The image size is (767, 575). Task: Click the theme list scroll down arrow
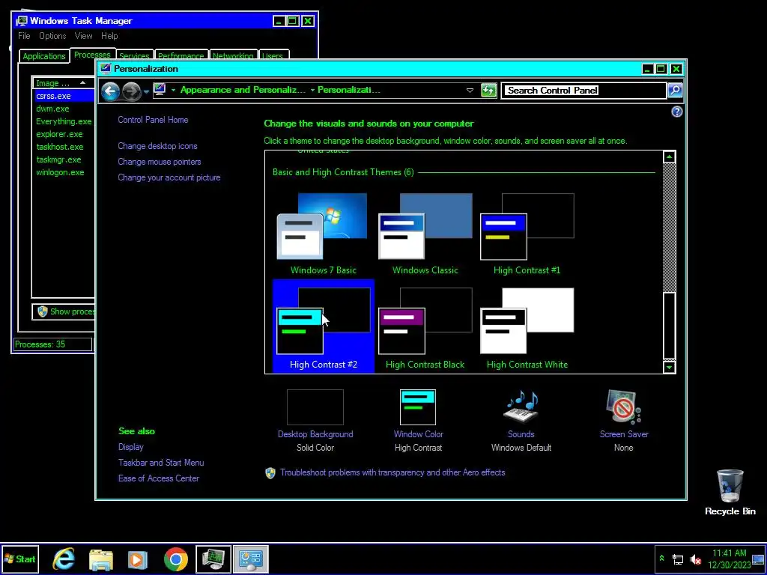click(669, 367)
